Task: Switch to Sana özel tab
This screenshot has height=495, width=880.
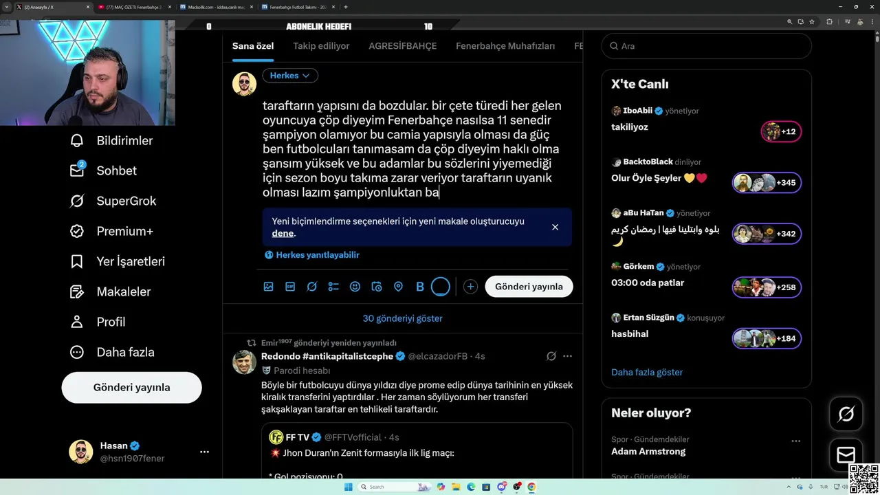Action: click(x=253, y=46)
